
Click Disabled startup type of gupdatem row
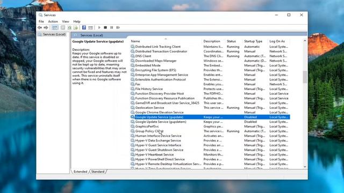click(x=250, y=122)
